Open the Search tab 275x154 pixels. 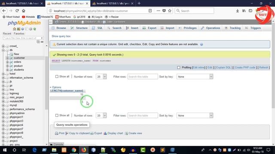coord(115,28)
